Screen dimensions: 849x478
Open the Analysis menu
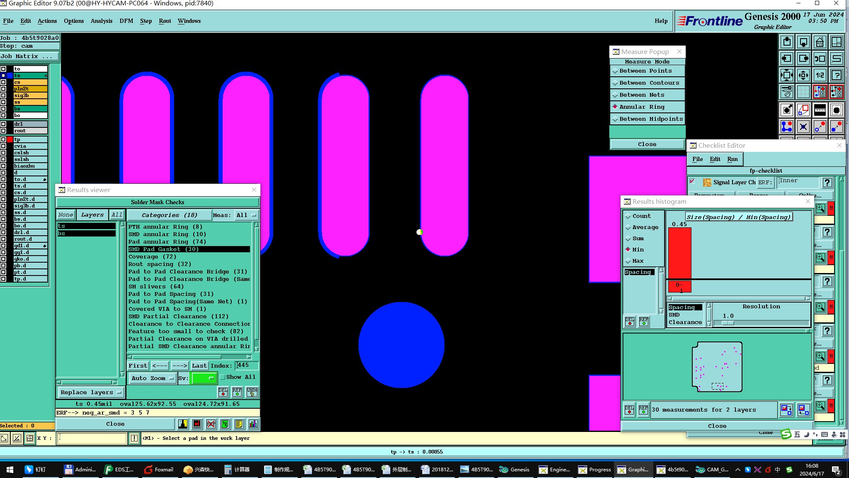[101, 21]
